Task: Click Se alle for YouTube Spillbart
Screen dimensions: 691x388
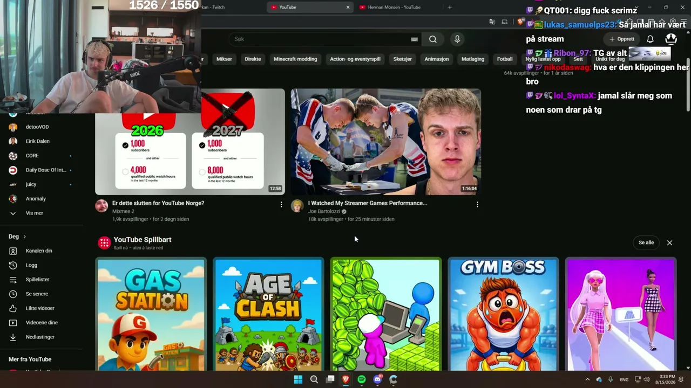Action: pyautogui.click(x=646, y=243)
